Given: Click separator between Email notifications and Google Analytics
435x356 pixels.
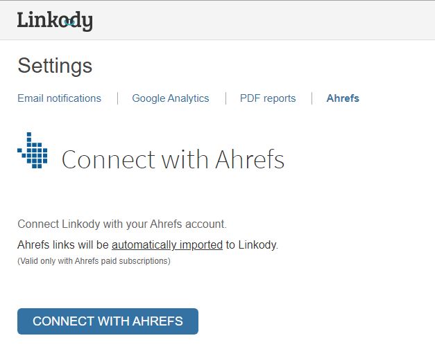Looking at the screenshot, I should (x=117, y=98).
